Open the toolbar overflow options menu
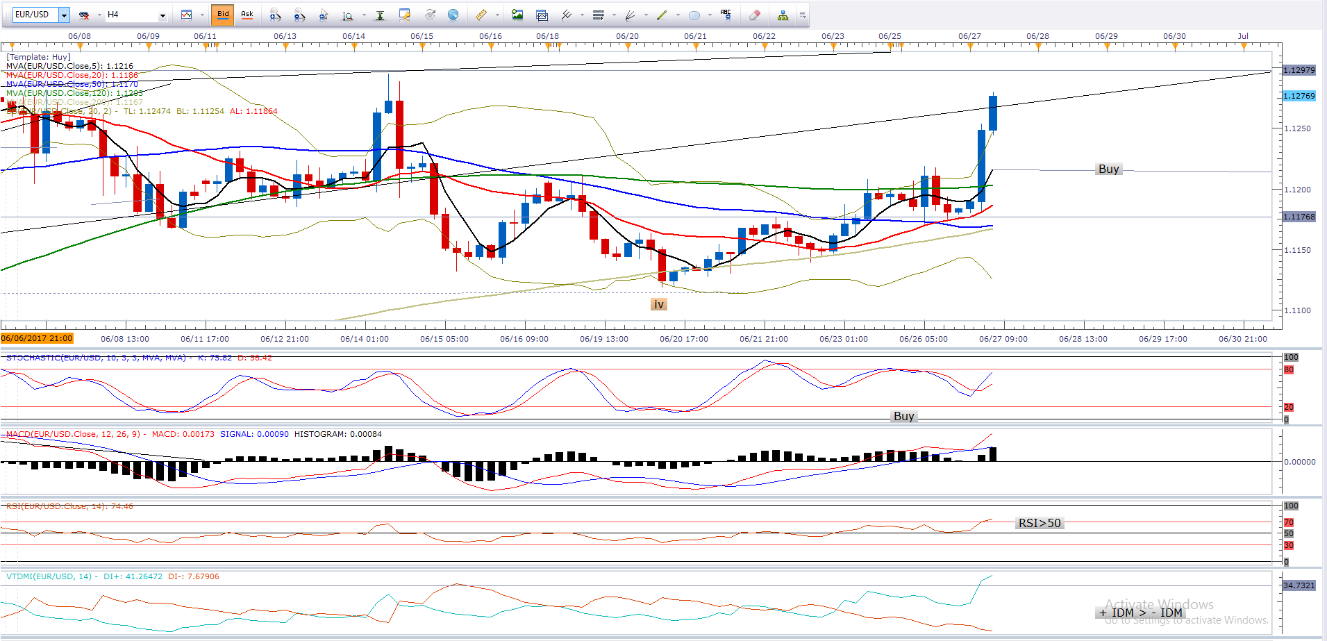 [x=803, y=15]
